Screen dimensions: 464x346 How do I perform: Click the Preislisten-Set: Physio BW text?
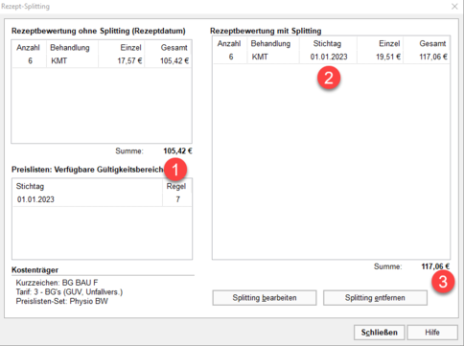tap(62, 301)
